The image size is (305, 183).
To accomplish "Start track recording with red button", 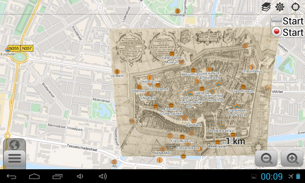I will click(287, 32).
